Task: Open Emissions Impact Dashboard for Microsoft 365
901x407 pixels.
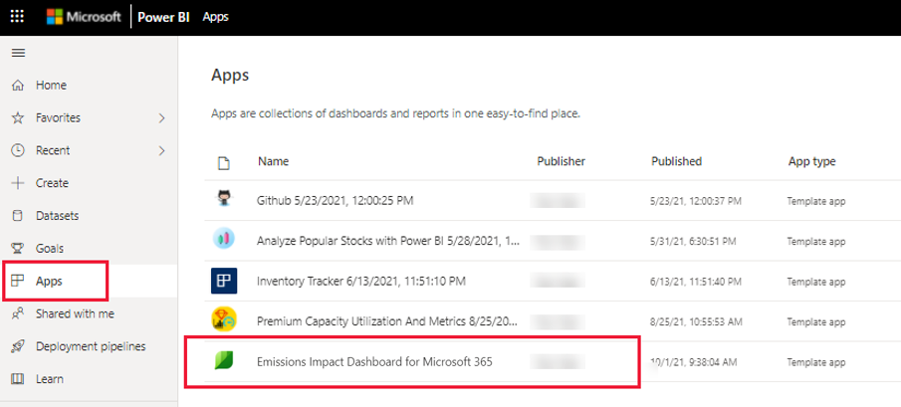Action: 374,361
